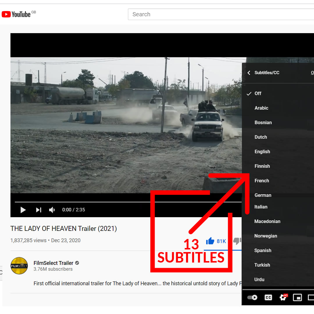Toggle closed captions CC button
Screen dimensions: 314x314
tap(268, 297)
